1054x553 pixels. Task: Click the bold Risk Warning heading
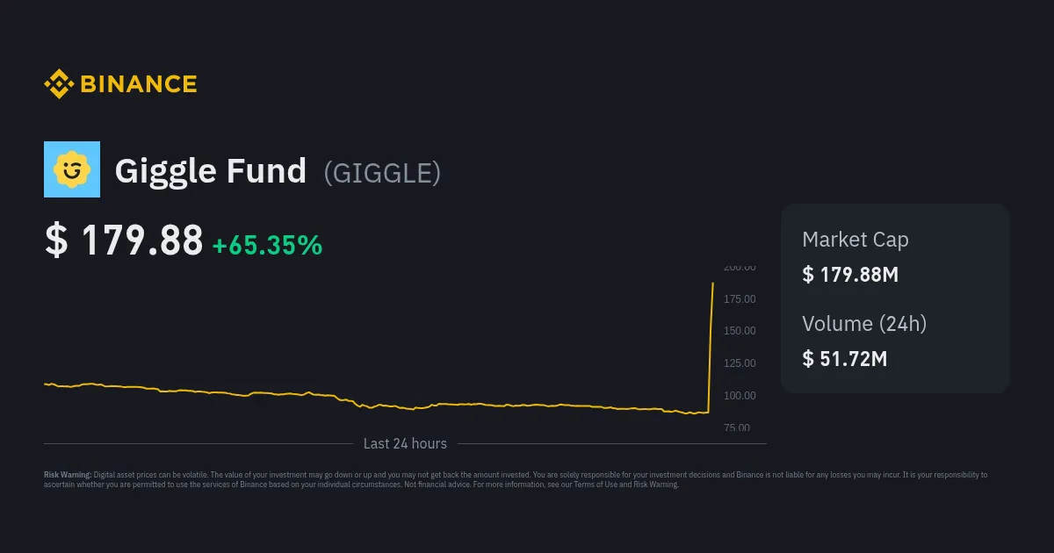(x=68, y=475)
